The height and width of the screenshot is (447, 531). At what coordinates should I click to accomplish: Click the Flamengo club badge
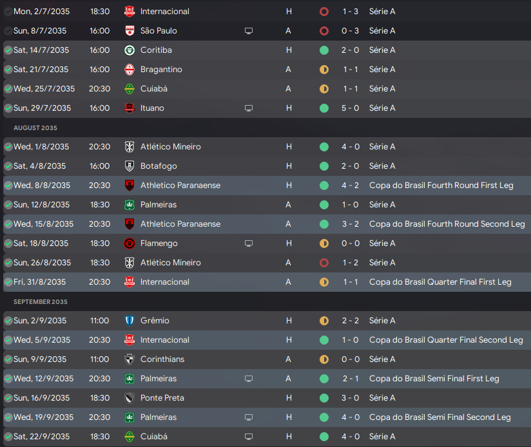click(130, 243)
